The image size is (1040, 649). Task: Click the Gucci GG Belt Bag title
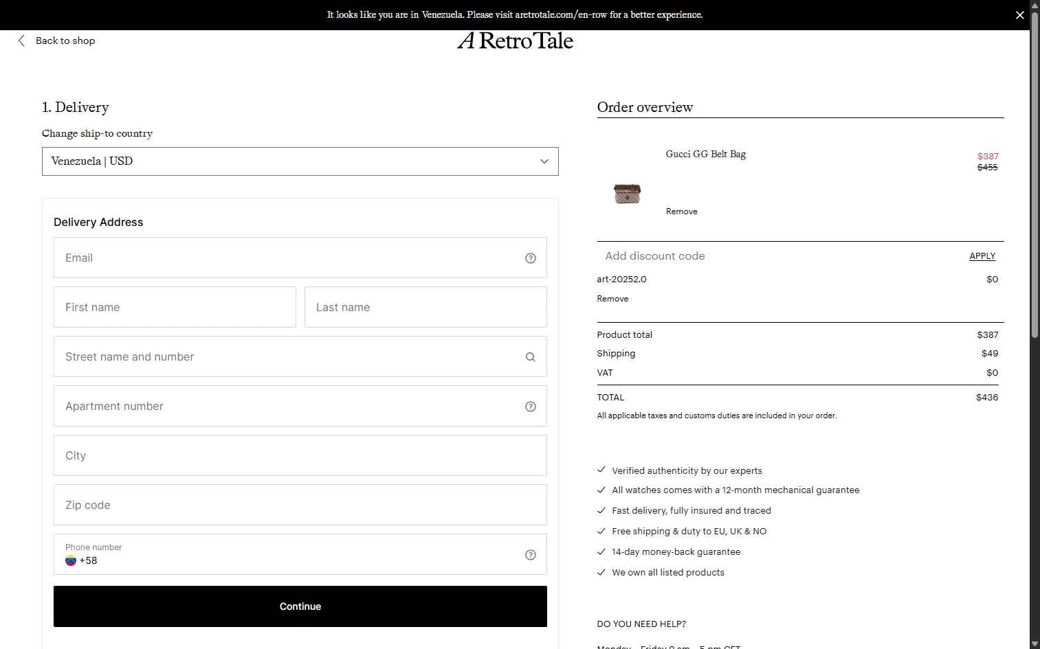pos(706,154)
